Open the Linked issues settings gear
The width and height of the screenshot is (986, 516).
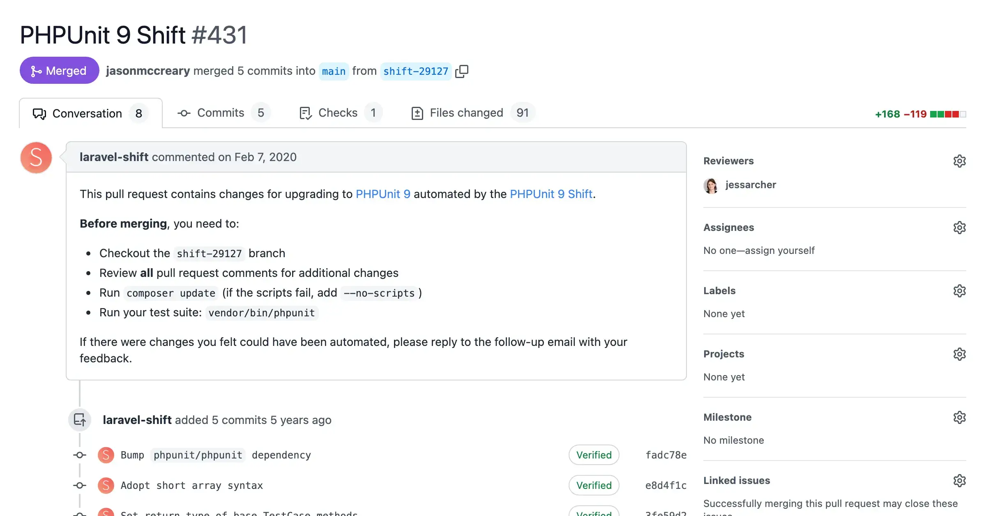[x=959, y=480]
